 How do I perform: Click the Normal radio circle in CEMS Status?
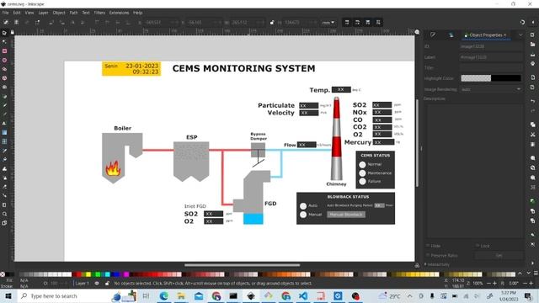[x=362, y=165]
